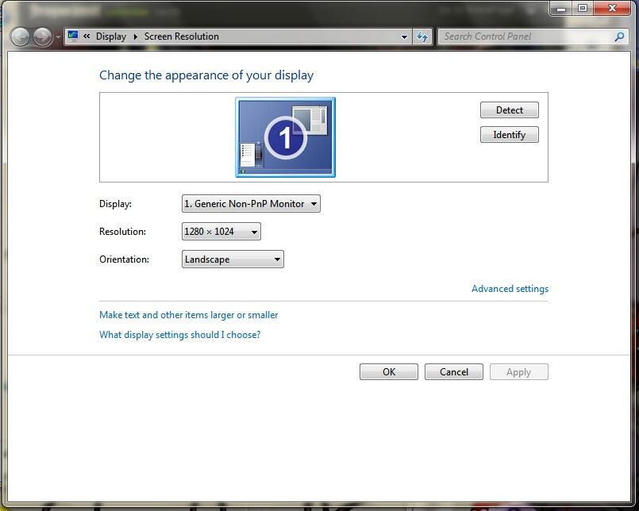Click the Refresh icon beside address bar
The height and width of the screenshot is (511, 639).
pos(422,36)
